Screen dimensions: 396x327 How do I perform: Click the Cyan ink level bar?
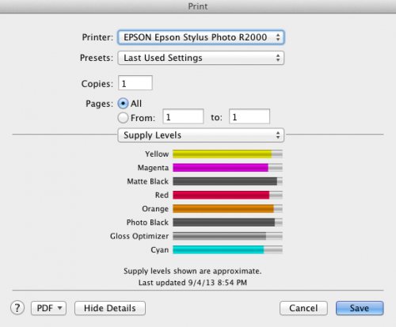click(227, 249)
